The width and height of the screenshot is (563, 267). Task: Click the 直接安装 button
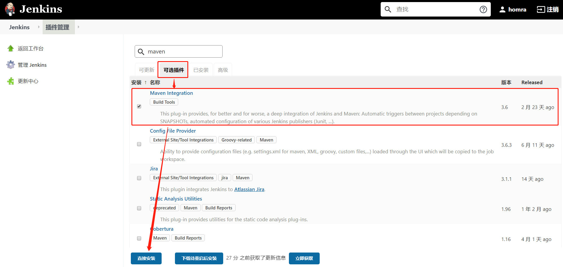(146, 258)
